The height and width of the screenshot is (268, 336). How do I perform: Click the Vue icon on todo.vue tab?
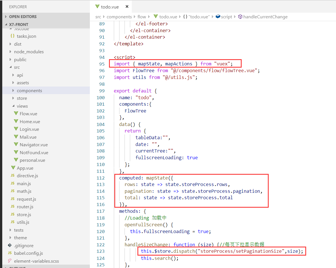point(97,6)
